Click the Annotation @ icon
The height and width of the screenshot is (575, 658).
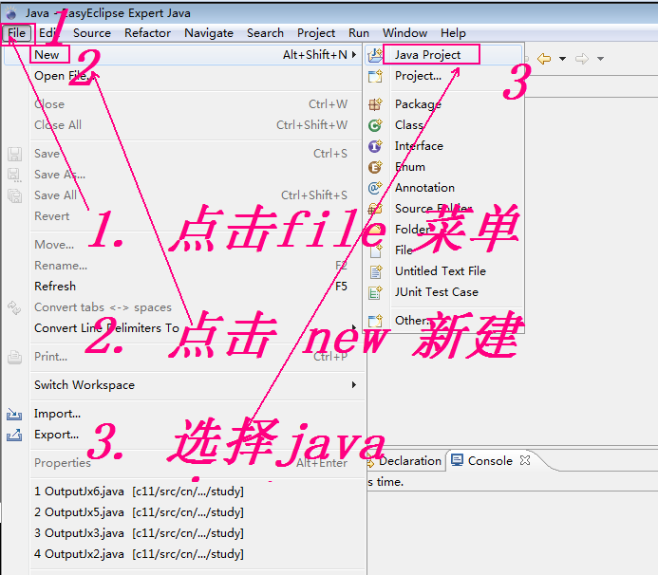pyautogui.click(x=375, y=188)
